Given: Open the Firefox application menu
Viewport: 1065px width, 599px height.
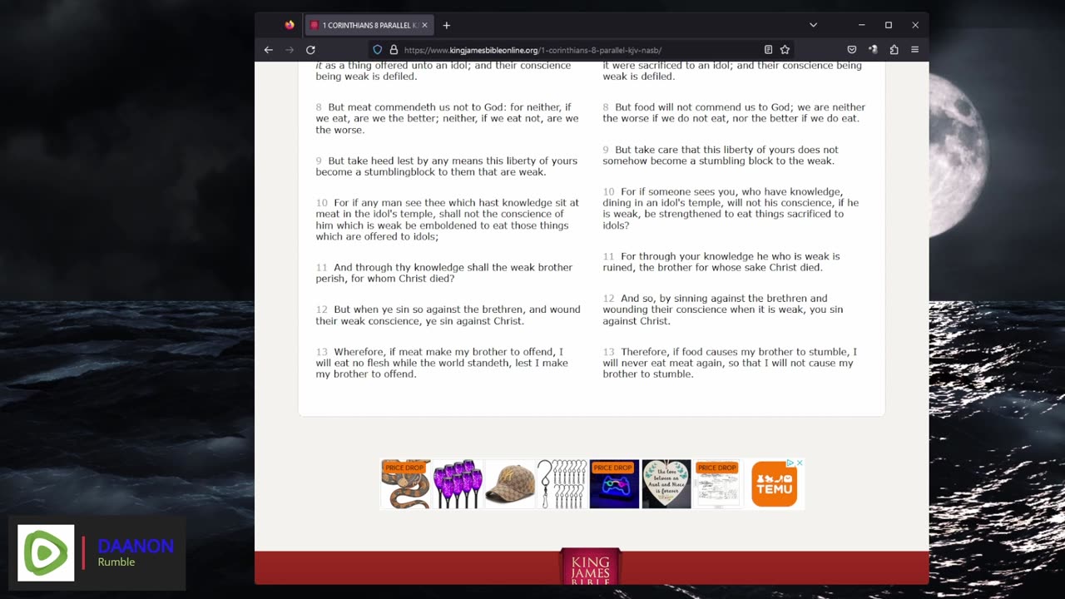Looking at the screenshot, I should [914, 50].
